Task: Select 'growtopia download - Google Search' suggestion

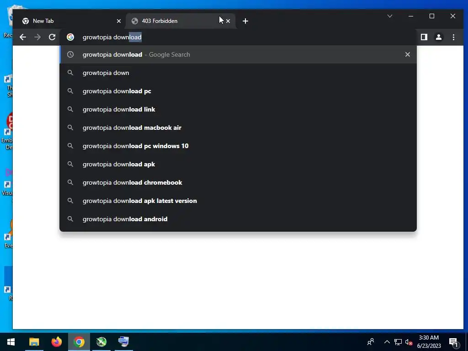Action: pos(238,54)
